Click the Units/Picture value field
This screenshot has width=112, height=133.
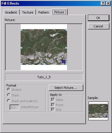[x=15, y=107]
